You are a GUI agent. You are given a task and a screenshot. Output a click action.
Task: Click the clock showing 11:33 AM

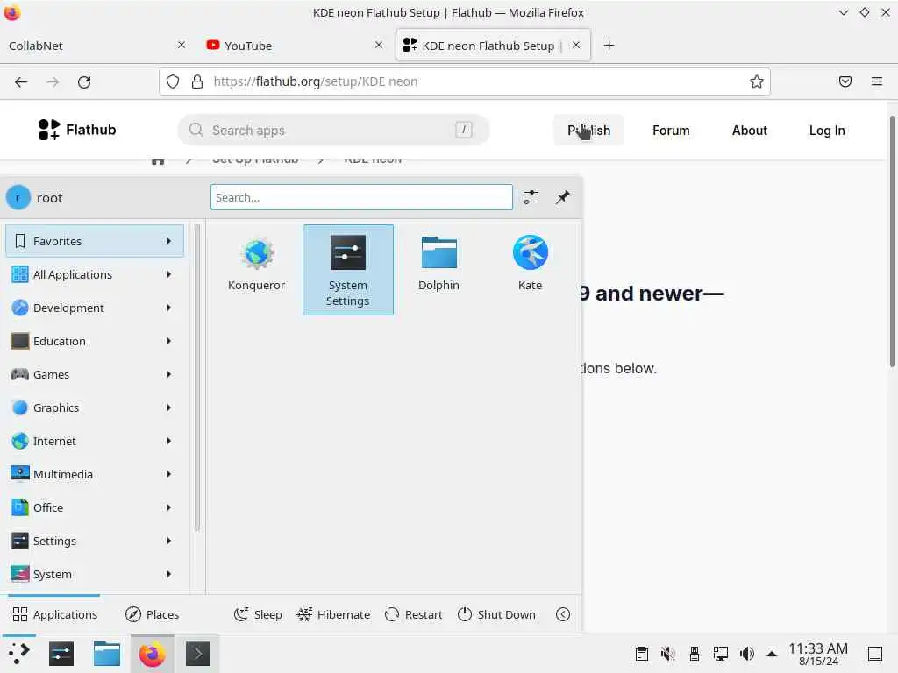[x=818, y=648]
